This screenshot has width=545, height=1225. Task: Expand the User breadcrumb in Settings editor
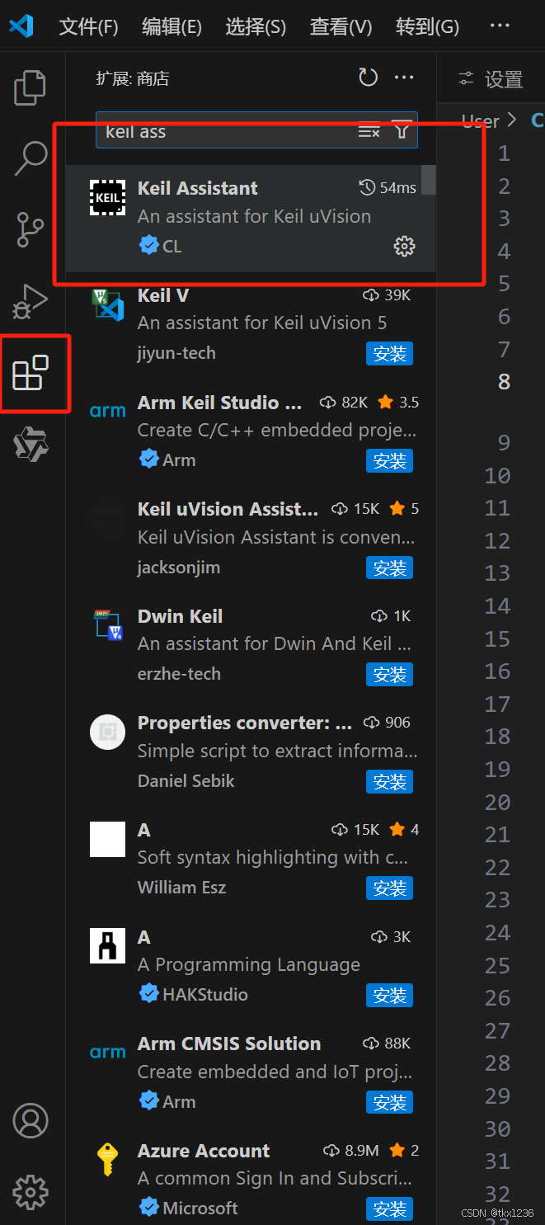click(x=482, y=120)
